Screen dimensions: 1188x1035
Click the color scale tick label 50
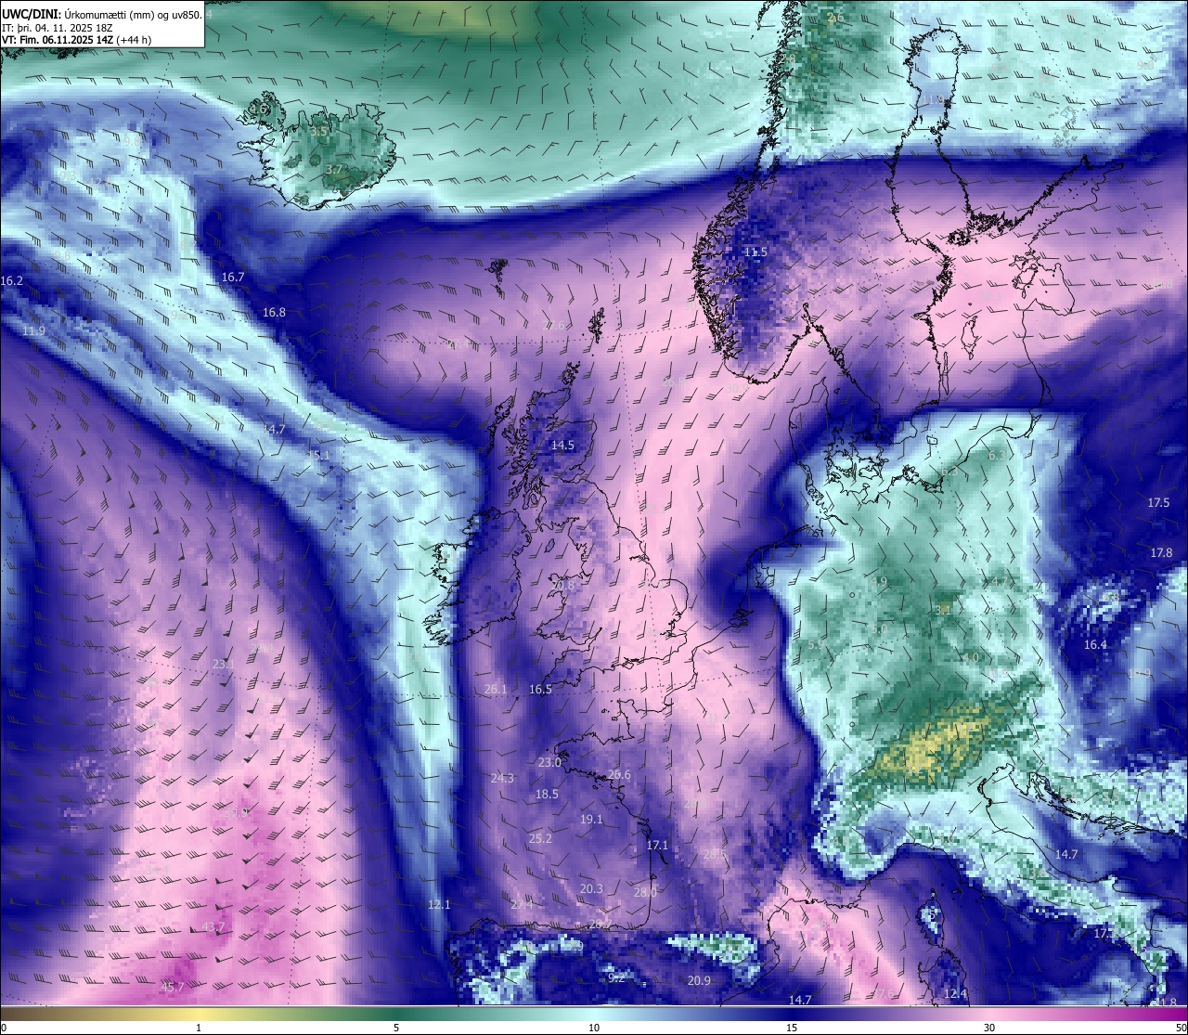tap(1181, 1028)
